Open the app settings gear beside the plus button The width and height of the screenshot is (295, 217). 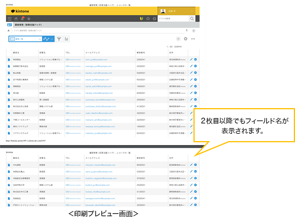coord(185,39)
